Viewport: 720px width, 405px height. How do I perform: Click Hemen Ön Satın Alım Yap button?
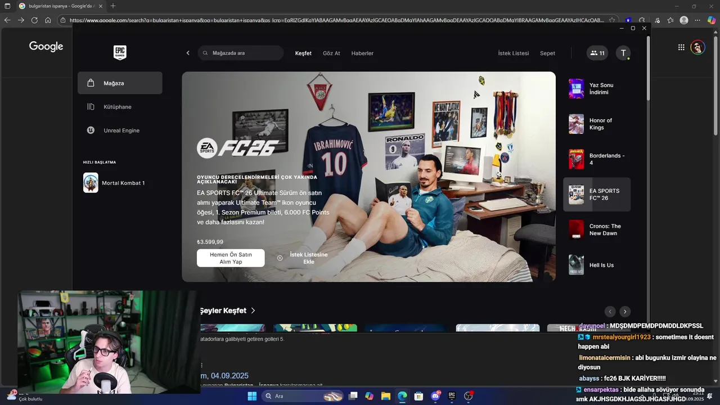tap(231, 258)
